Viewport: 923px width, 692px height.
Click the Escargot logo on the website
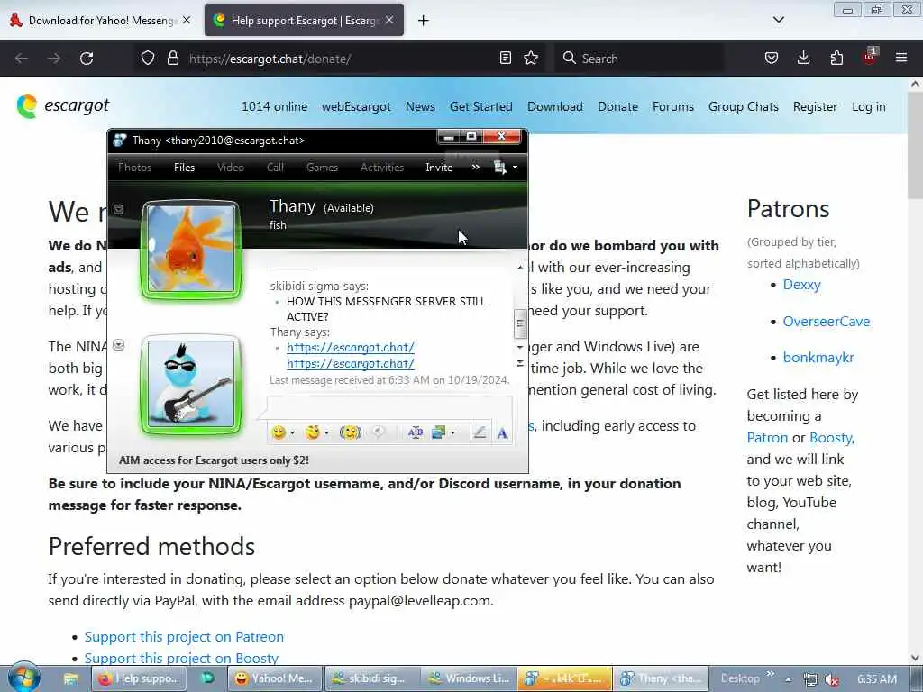[x=63, y=106]
